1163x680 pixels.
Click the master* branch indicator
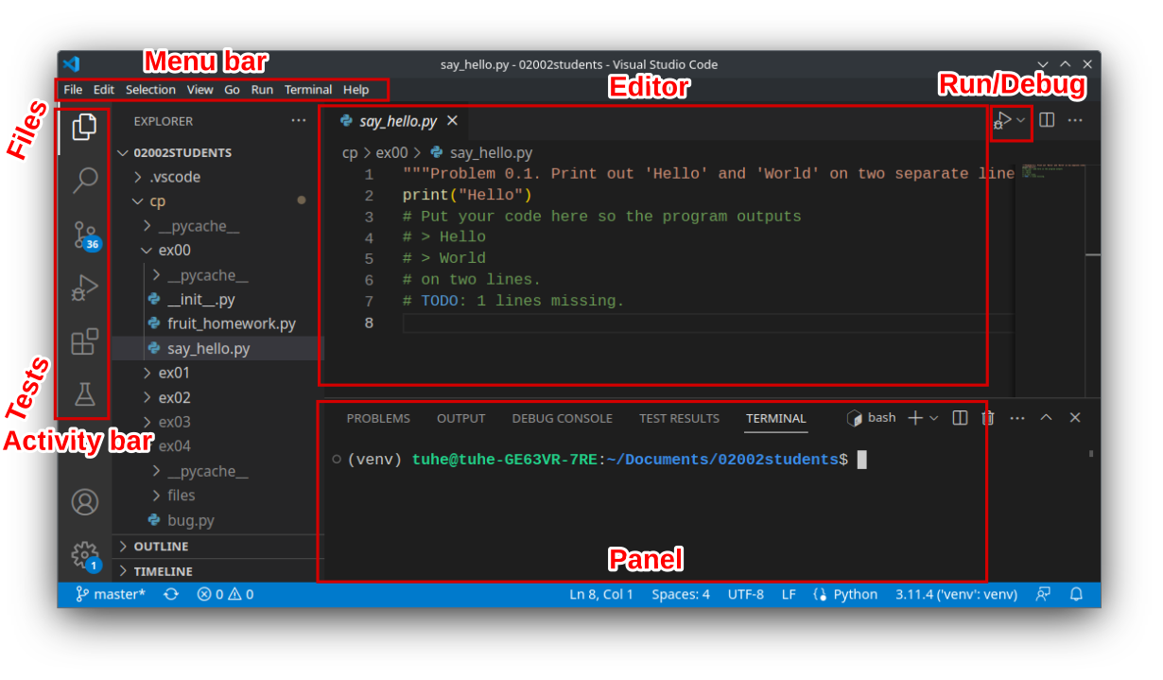(111, 594)
